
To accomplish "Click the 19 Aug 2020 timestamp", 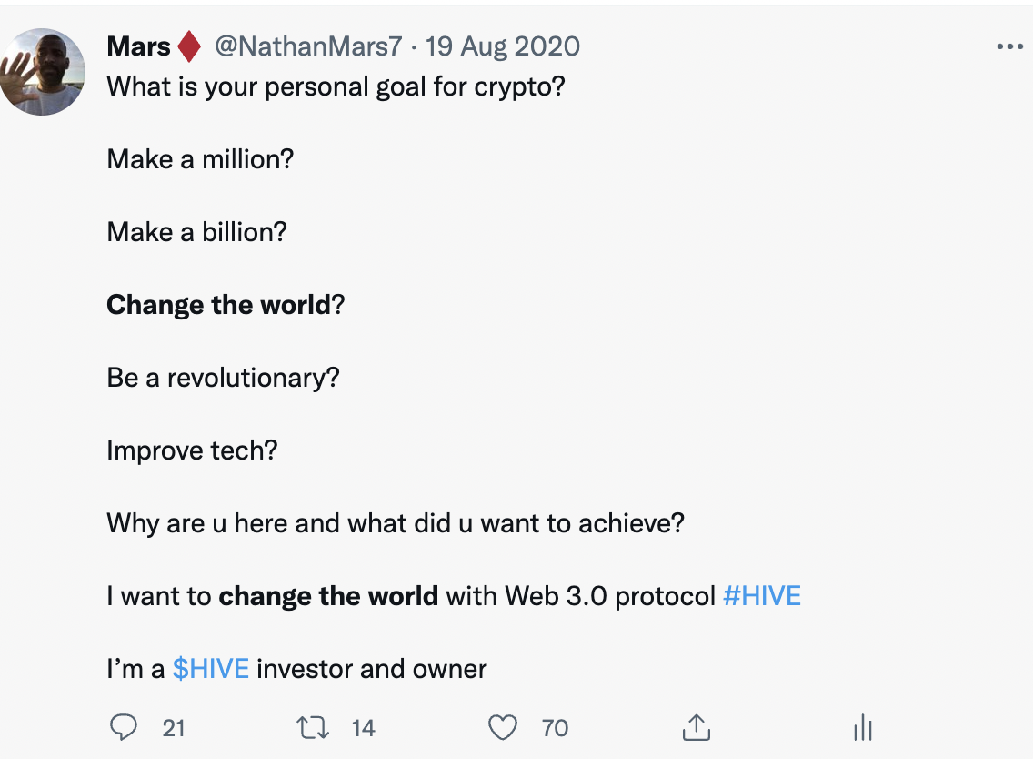I will tap(503, 46).
